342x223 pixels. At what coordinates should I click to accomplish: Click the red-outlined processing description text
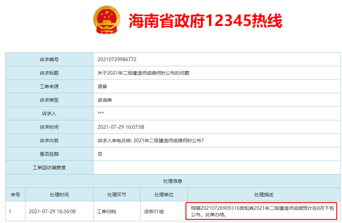[261, 211]
